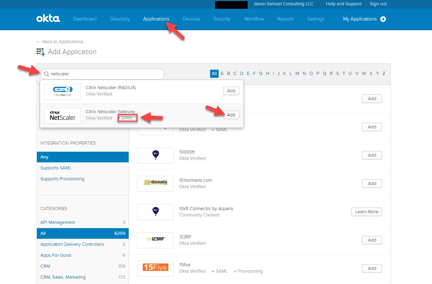Image resolution: width=432 pixels, height=284 pixels.
Task: Click the Citrix Netscaler RADIUS logo
Action: pyautogui.click(x=62, y=91)
